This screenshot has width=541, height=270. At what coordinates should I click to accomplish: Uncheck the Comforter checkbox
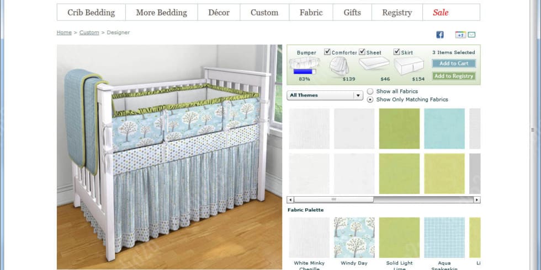327,52
